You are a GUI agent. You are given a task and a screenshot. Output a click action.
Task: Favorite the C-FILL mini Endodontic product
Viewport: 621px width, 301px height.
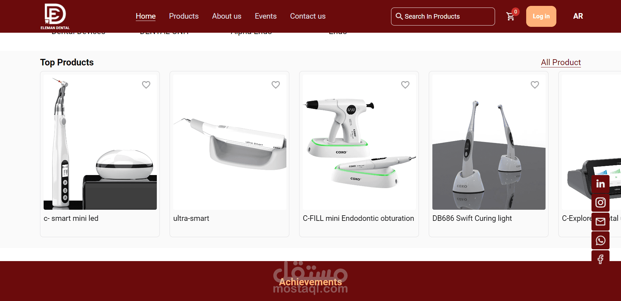[405, 85]
